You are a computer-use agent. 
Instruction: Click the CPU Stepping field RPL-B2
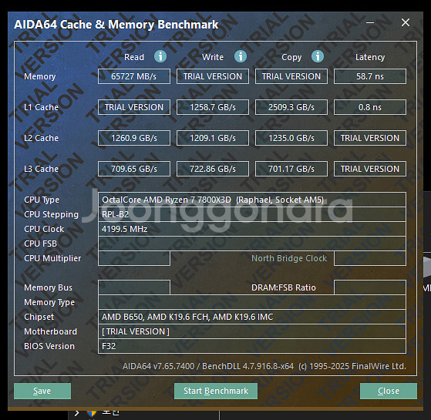[252, 214]
